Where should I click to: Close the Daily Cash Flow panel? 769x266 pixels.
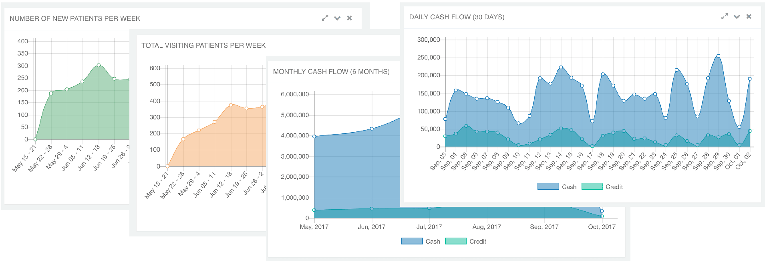click(749, 16)
